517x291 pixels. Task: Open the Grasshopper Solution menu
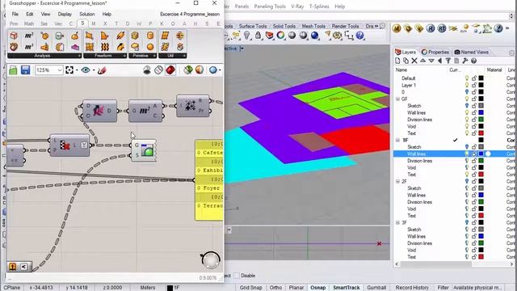point(87,15)
